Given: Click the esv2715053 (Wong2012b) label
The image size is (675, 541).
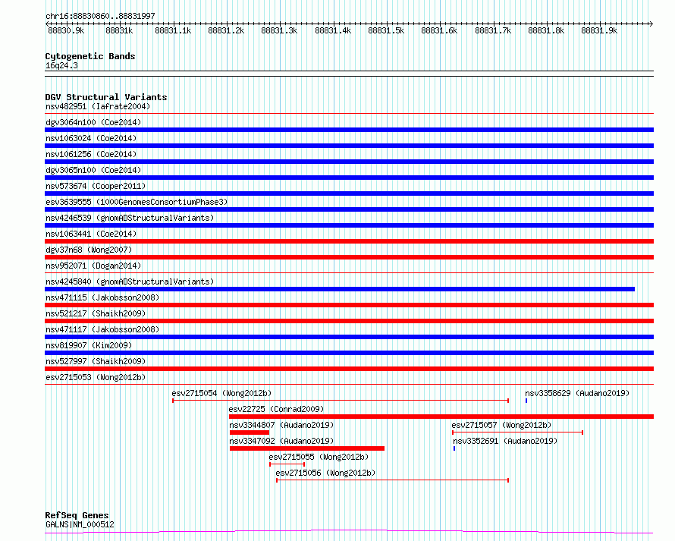Looking at the screenshot, I should click(x=96, y=377).
